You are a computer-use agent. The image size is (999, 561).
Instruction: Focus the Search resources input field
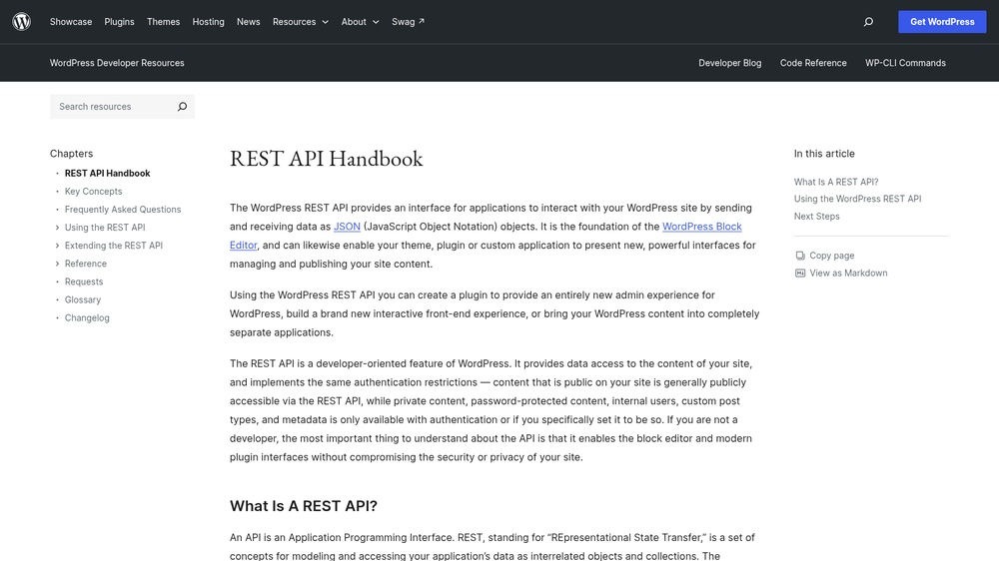click(x=112, y=107)
